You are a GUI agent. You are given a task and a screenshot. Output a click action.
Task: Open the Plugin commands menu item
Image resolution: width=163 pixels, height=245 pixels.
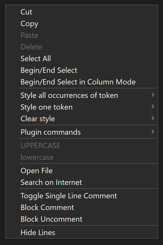51,132
